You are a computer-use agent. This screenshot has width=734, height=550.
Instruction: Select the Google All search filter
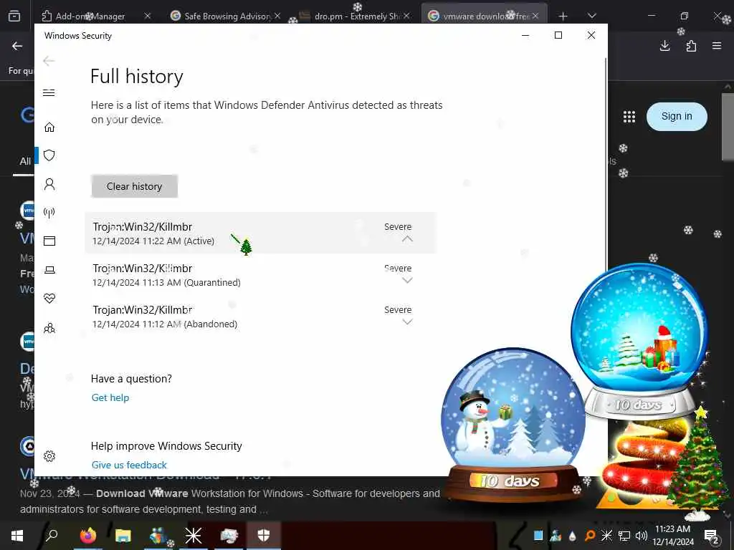(25, 161)
